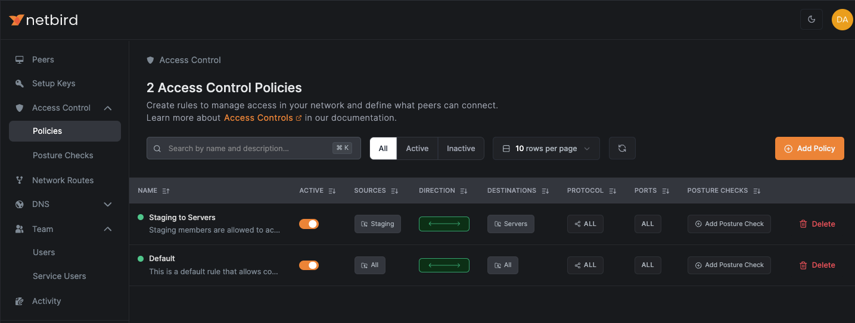
Task: Delete the Default policy
Action: pyautogui.click(x=817, y=265)
